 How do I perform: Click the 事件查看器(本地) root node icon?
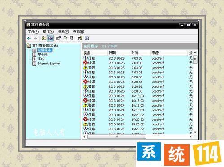coord(29,46)
